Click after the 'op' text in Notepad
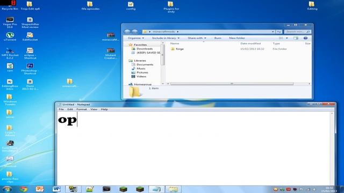This screenshot has width=344, height=193. (x=77, y=120)
